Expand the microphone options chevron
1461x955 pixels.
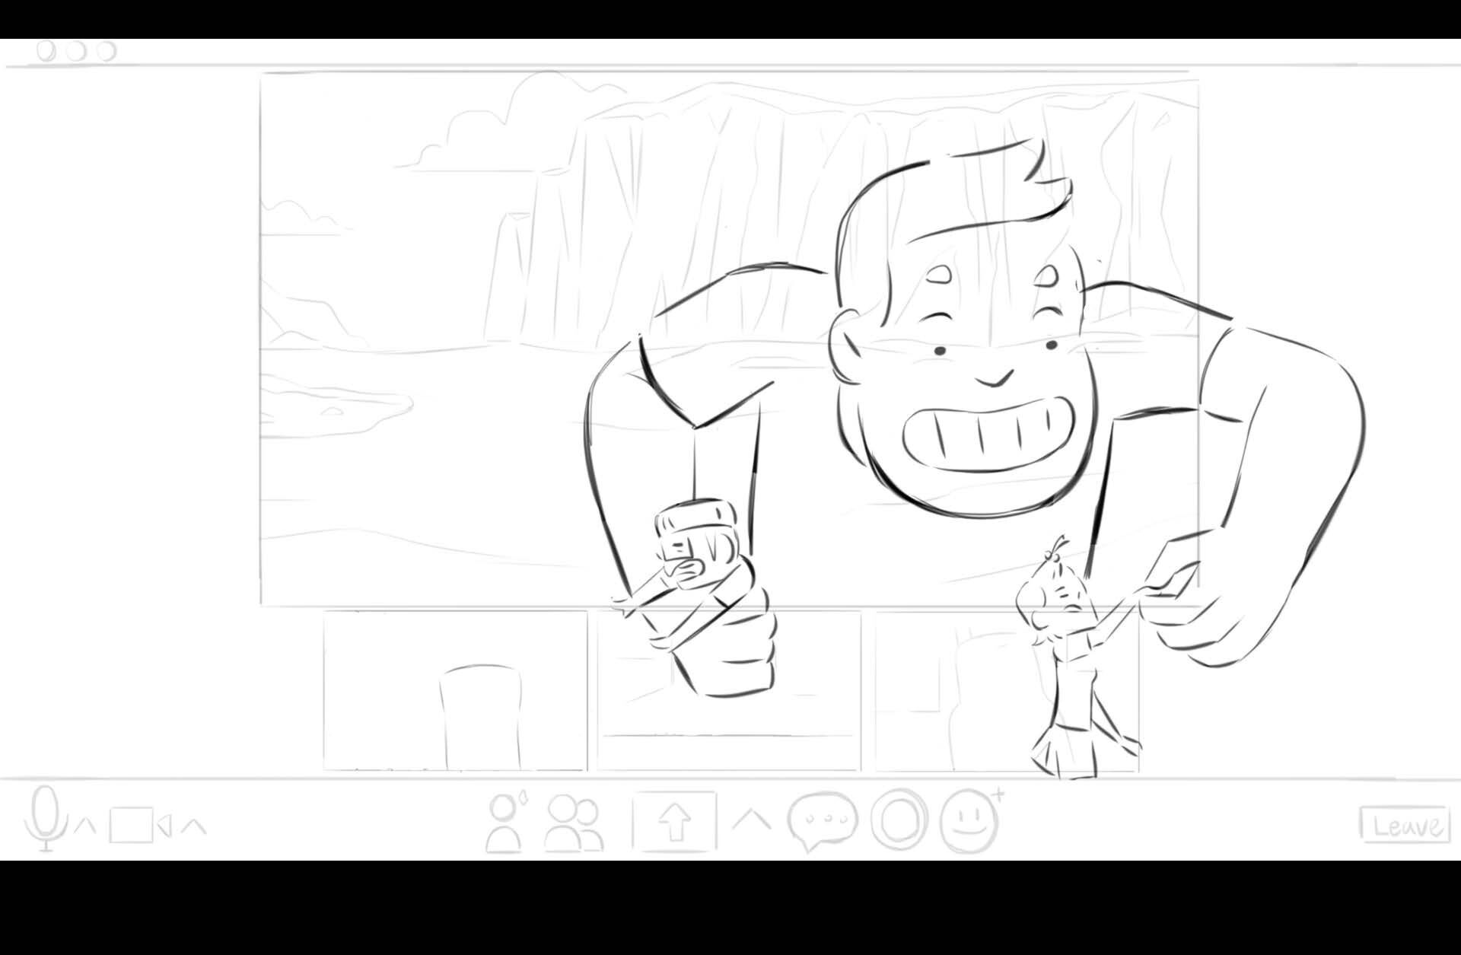87,825
